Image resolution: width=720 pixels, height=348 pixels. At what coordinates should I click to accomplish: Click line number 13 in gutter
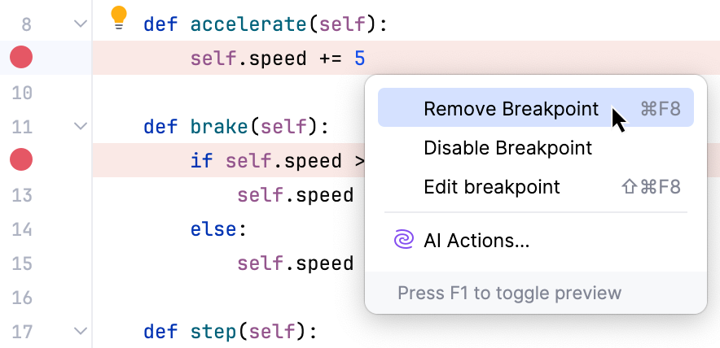tap(22, 195)
